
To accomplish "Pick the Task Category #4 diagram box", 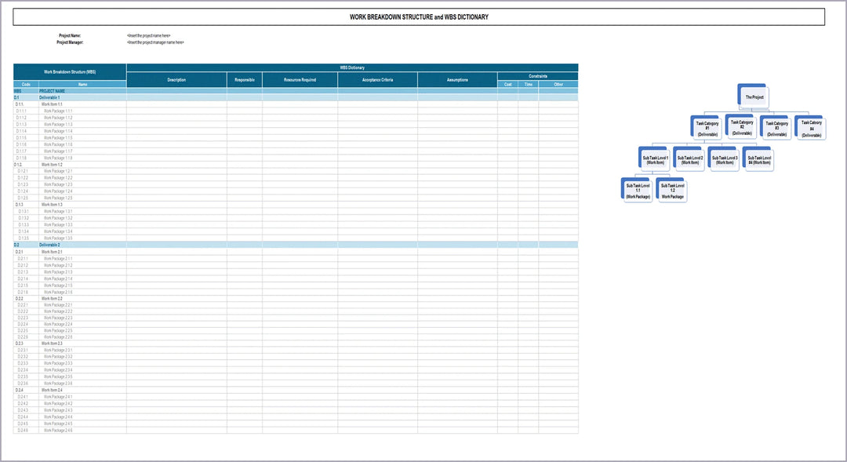I will 811,129.
